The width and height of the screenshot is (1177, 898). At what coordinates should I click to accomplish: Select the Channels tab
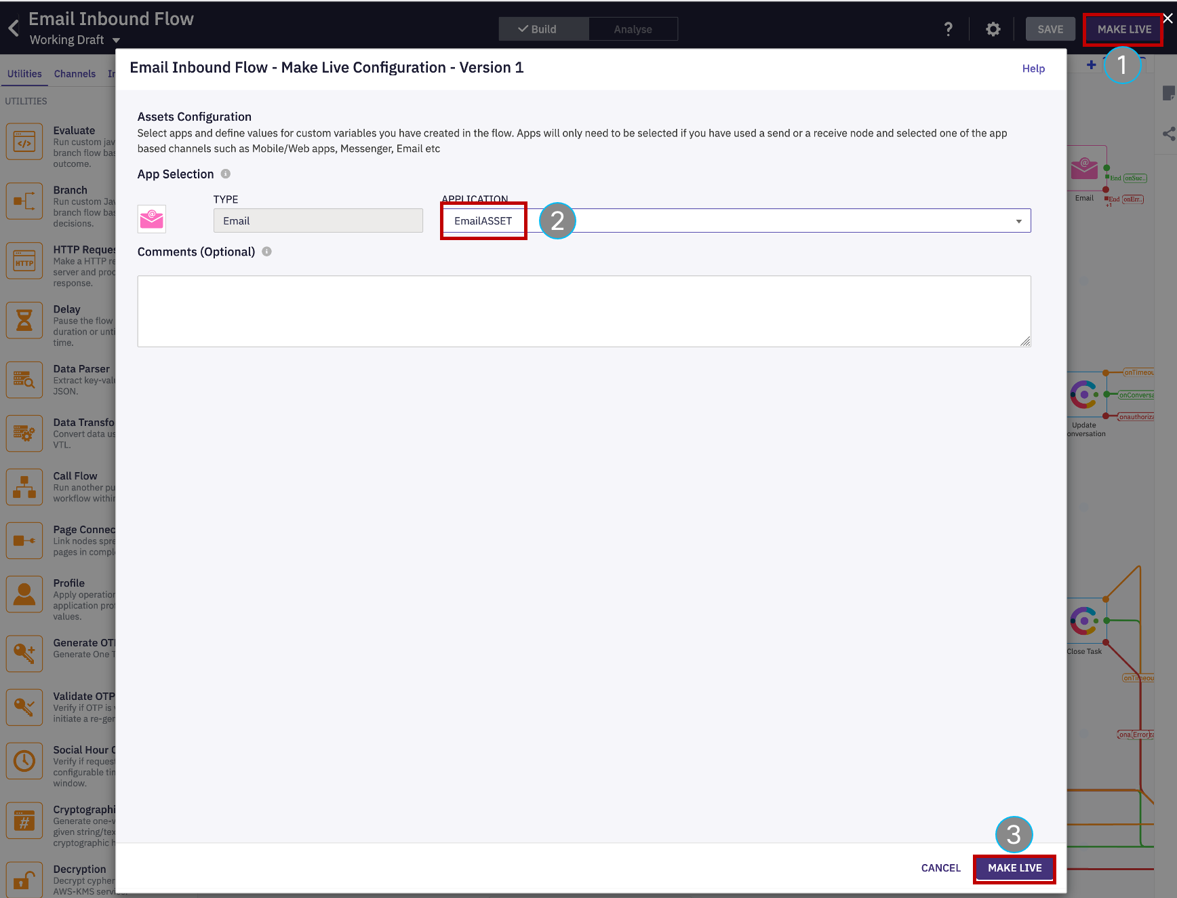click(75, 74)
